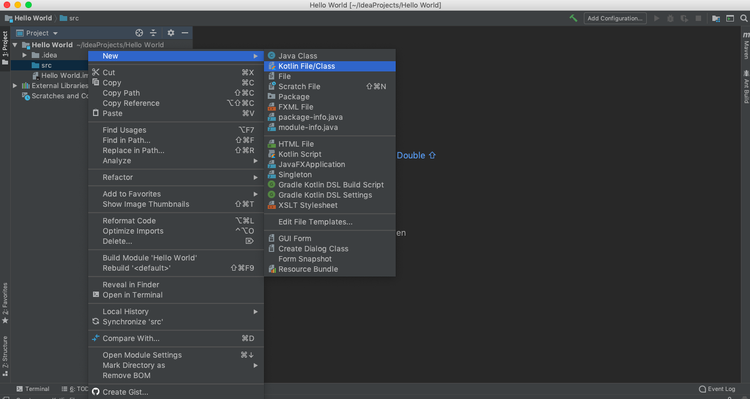Open the Ant Build tool window
Screen dimensions: 750x399
pos(746,86)
